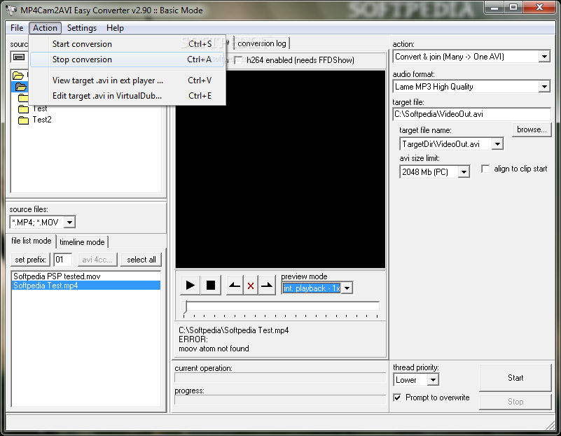Click the preview seek slider

282,307
